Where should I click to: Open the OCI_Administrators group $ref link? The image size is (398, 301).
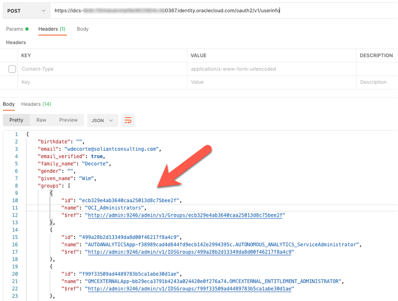pos(185,215)
